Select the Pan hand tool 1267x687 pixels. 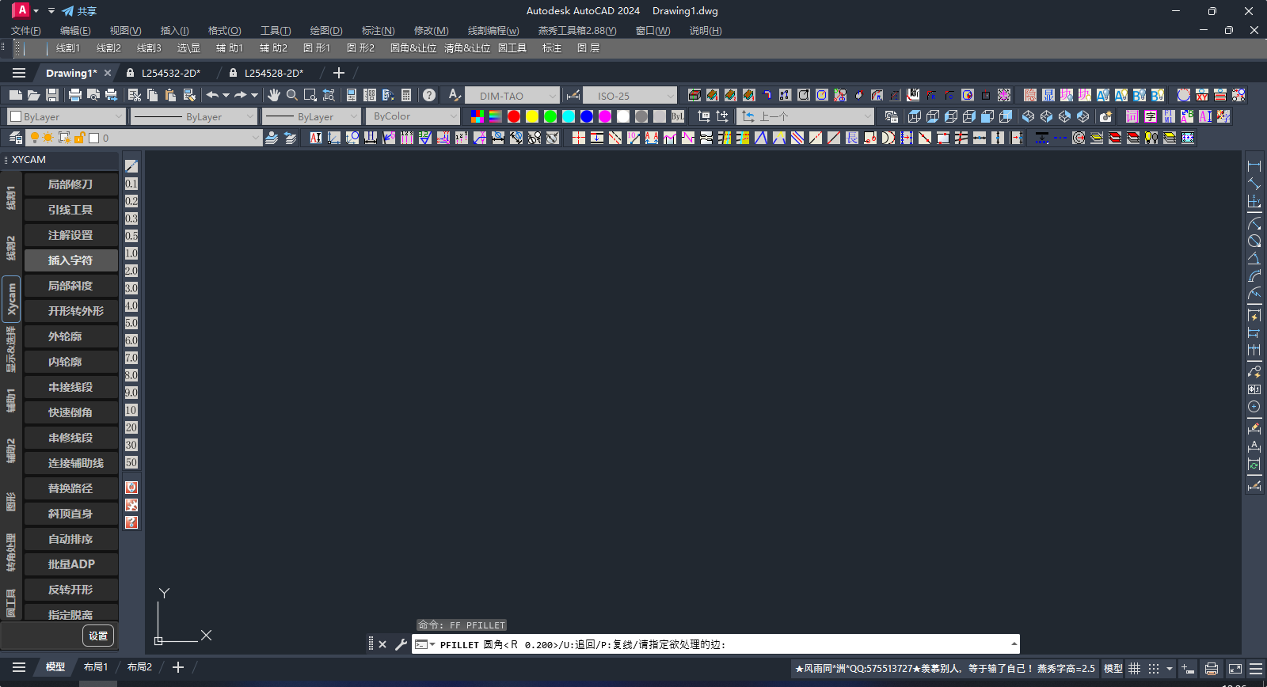point(274,95)
